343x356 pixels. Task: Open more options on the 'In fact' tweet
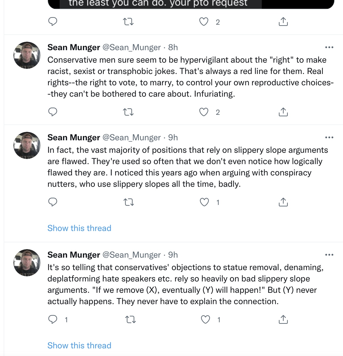point(329,137)
